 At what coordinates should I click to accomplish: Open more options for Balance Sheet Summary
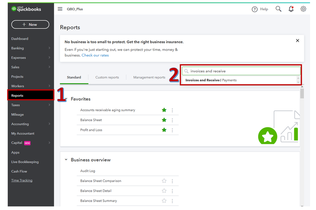(x=172, y=201)
